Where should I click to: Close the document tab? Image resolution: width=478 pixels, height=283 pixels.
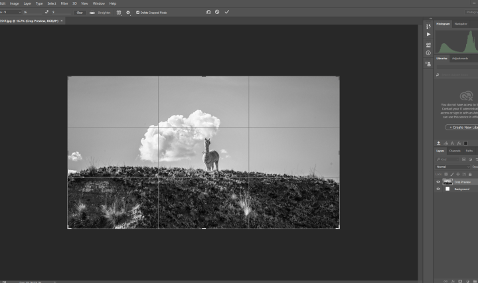point(62,21)
